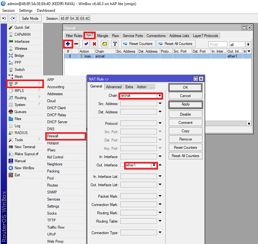
Task: Open the IP menu in sidebar
Action: (25, 84)
